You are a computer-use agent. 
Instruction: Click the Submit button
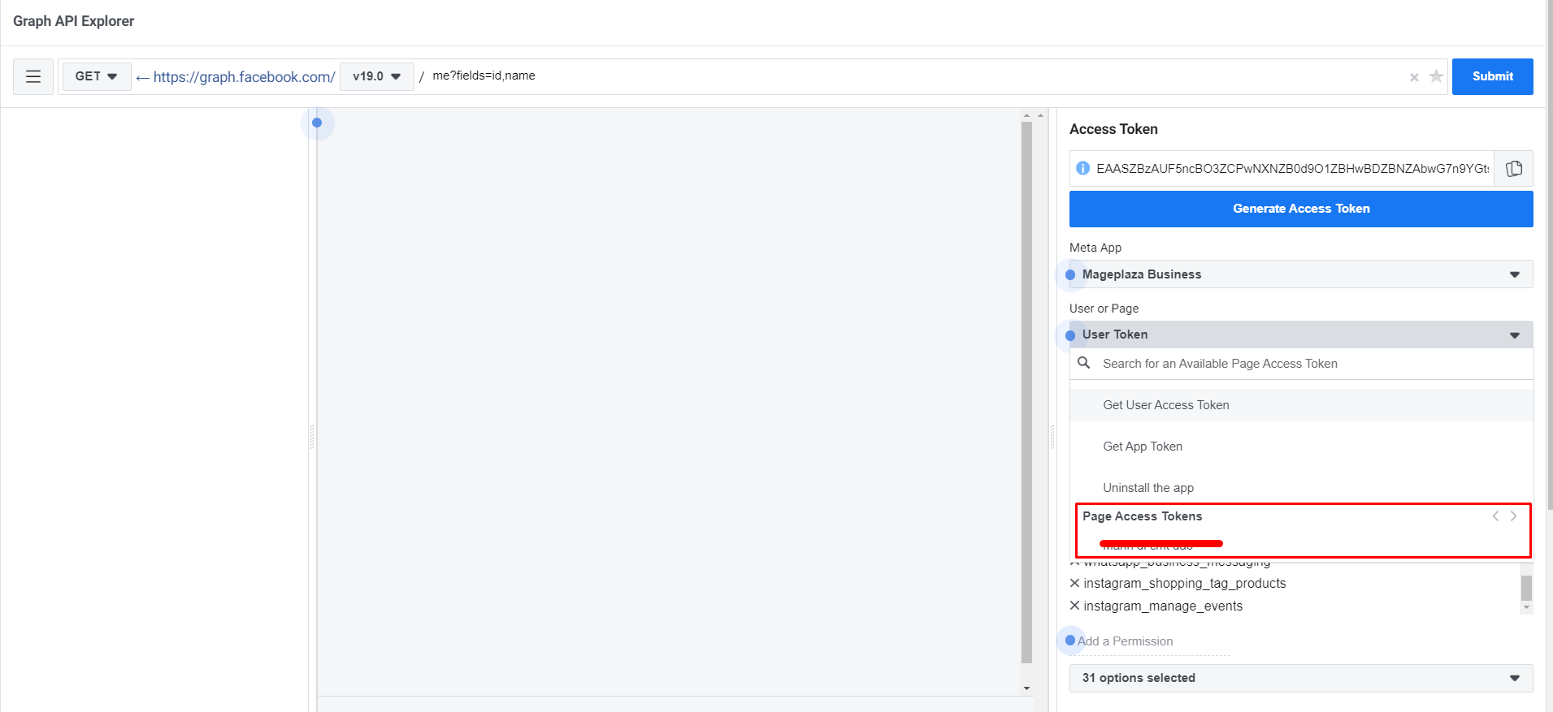pos(1492,76)
